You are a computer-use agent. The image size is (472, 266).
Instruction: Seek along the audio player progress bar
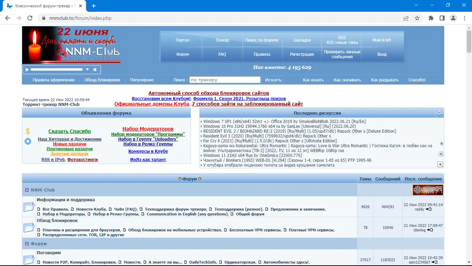(x=57, y=70)
